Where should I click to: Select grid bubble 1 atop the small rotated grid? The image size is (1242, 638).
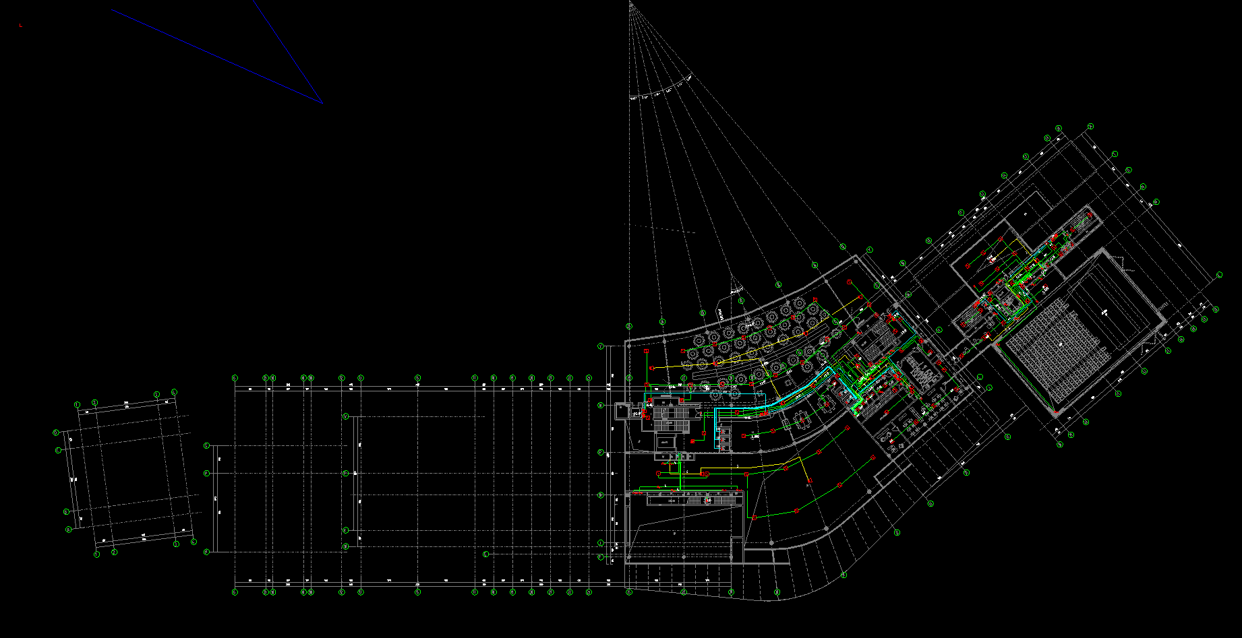77,405
